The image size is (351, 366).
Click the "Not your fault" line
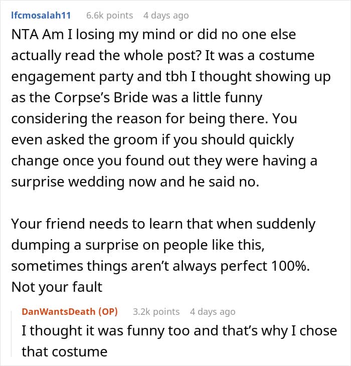pos(57,287)
